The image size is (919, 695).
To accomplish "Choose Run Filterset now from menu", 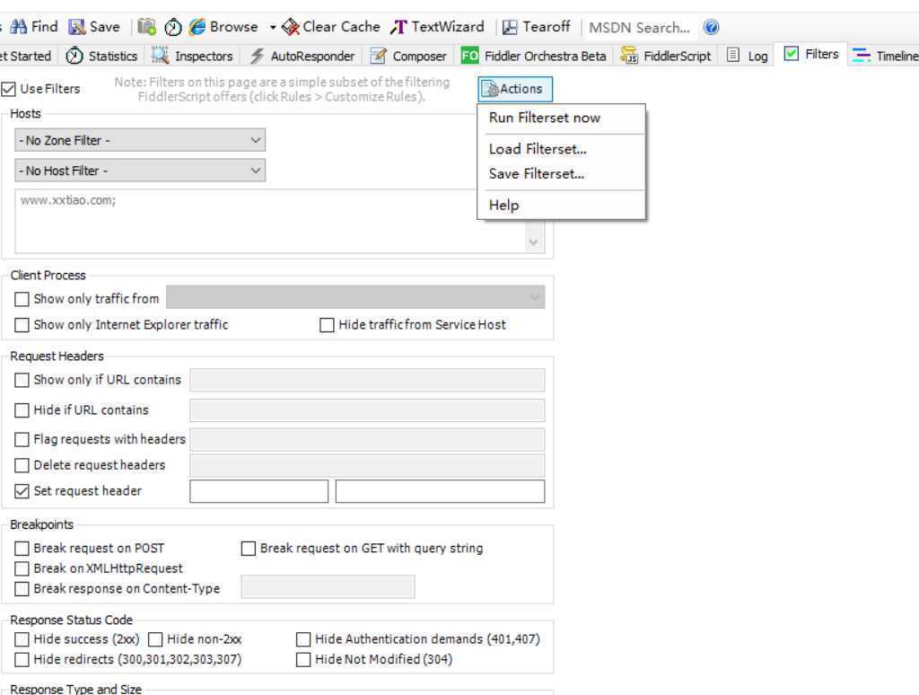I will tap(562, 118).
